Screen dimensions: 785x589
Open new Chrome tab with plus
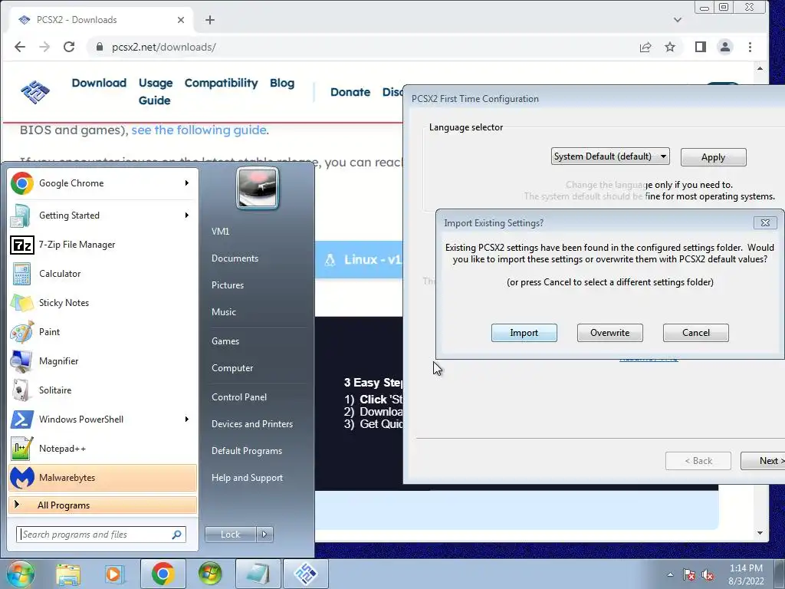pos(210,20)
